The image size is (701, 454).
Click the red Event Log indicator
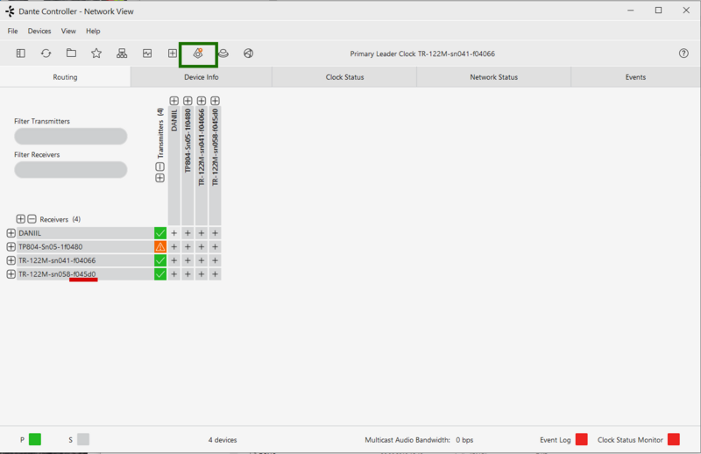pyautogui.click(x=582, y=439)
